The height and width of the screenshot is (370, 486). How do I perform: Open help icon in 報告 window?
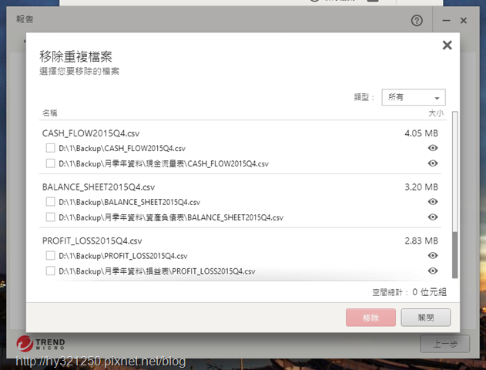tap(417, 21)
